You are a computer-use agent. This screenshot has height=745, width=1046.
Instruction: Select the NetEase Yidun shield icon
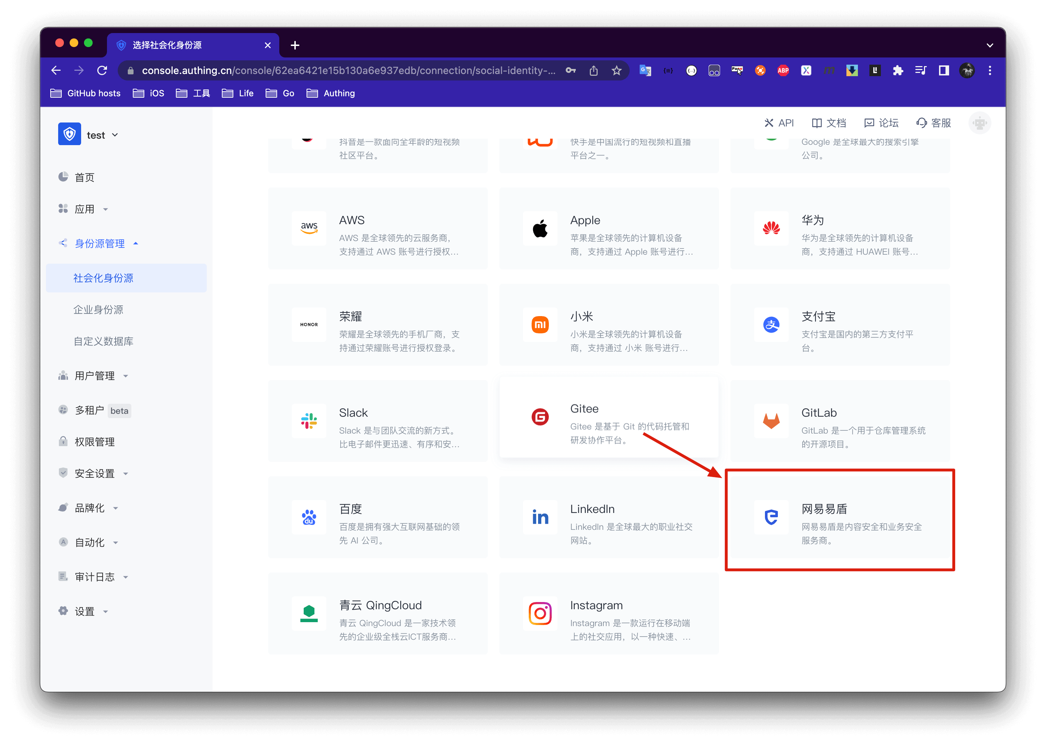(771, 517)
